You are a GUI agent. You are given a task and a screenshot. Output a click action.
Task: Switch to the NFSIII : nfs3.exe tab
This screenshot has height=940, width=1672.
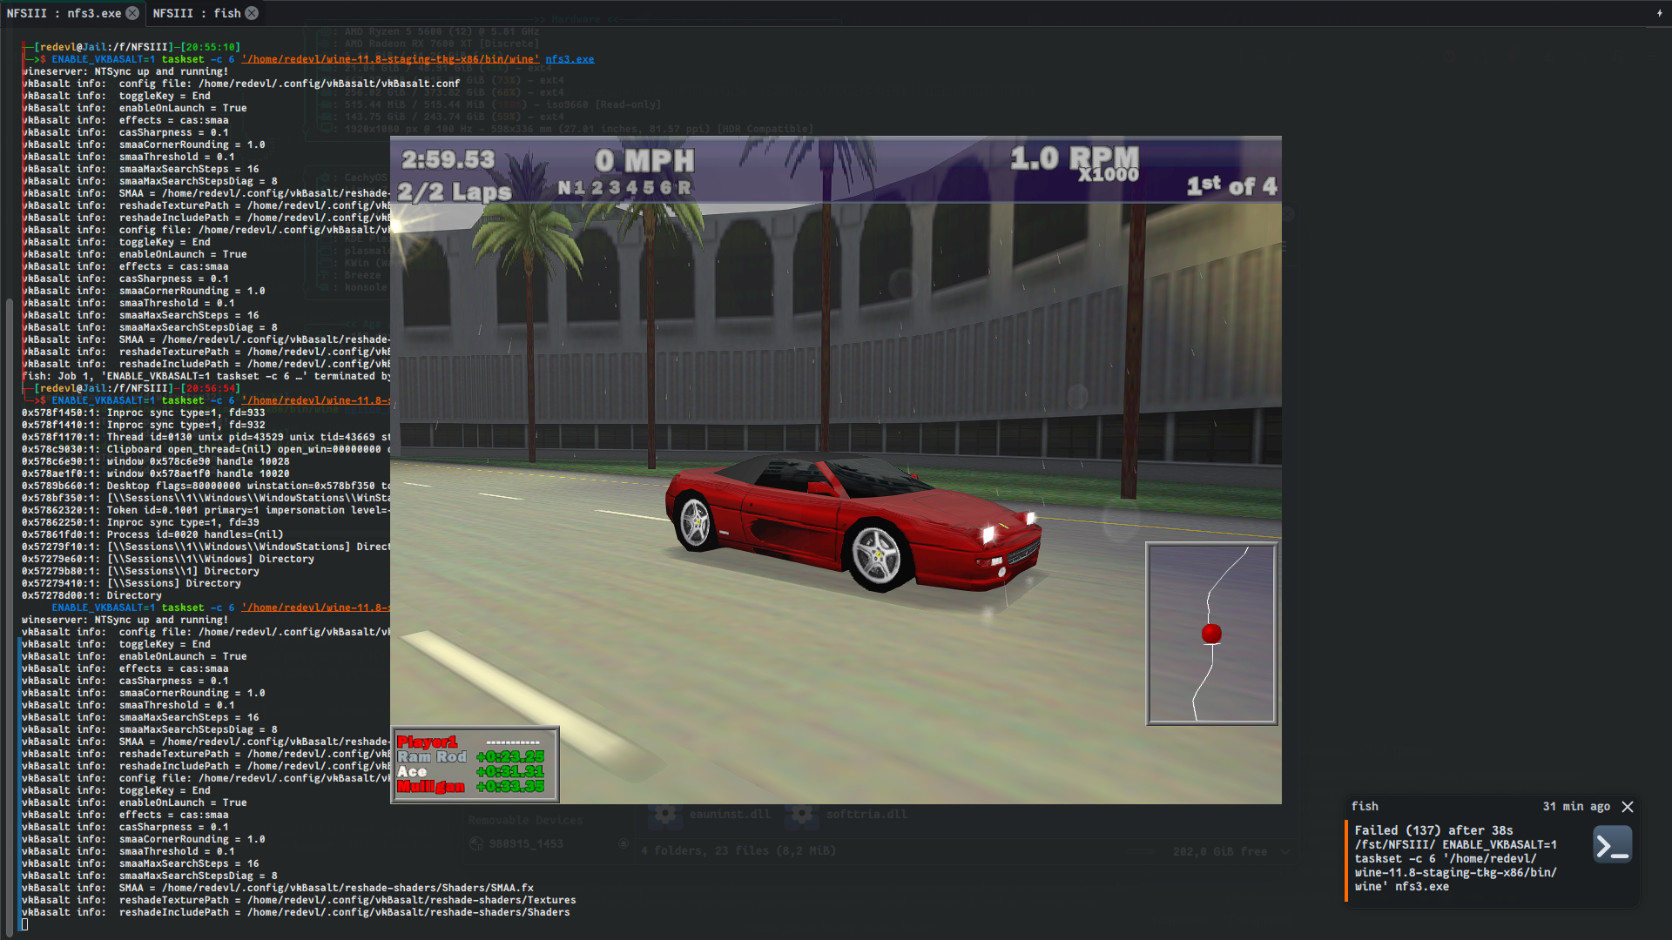click(x=63, y=13)
